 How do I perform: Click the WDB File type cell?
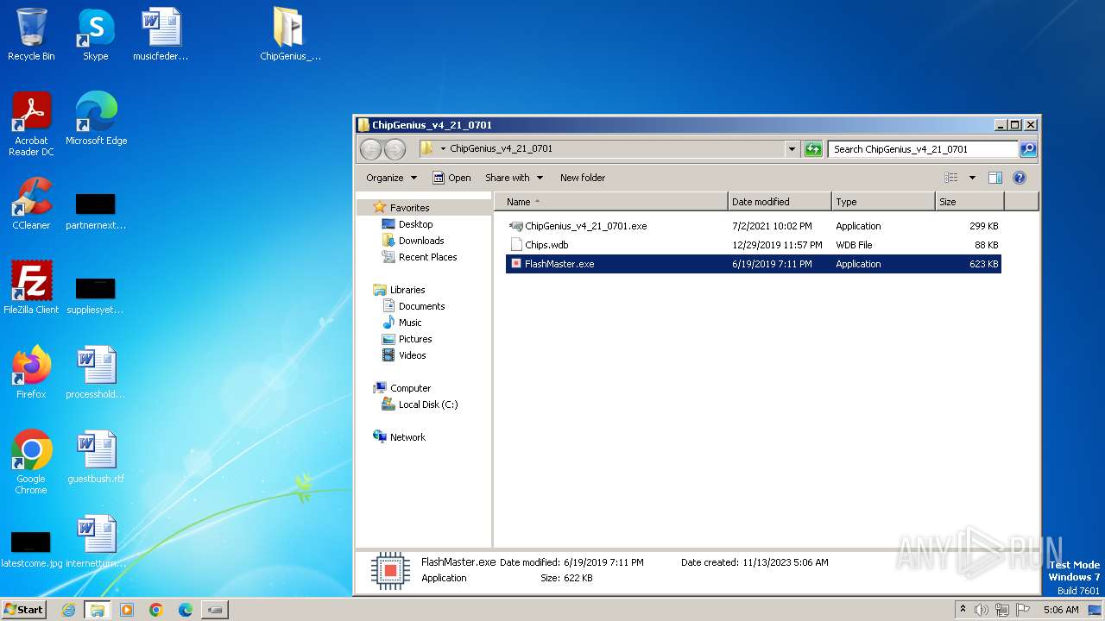point(854,245)
